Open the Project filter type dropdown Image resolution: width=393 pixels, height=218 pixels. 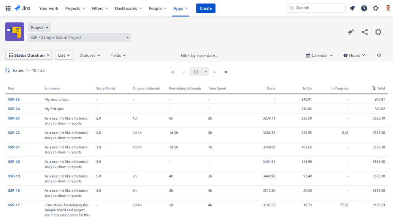click(39, 28)
